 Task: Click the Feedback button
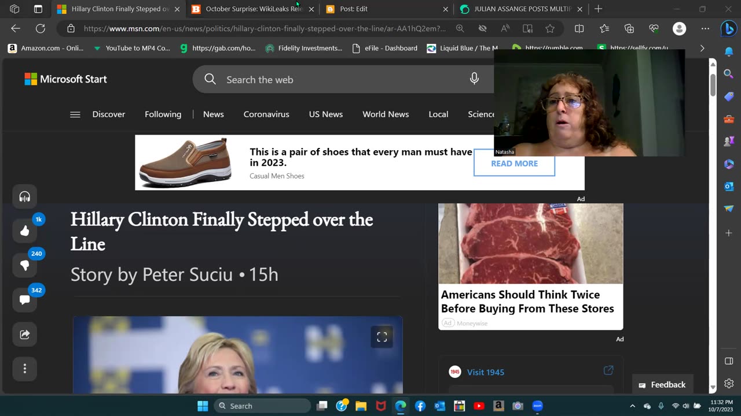[662, 385]
